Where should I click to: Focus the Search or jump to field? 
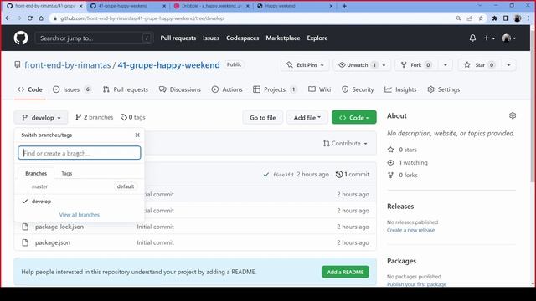click(x=94, y=38)
